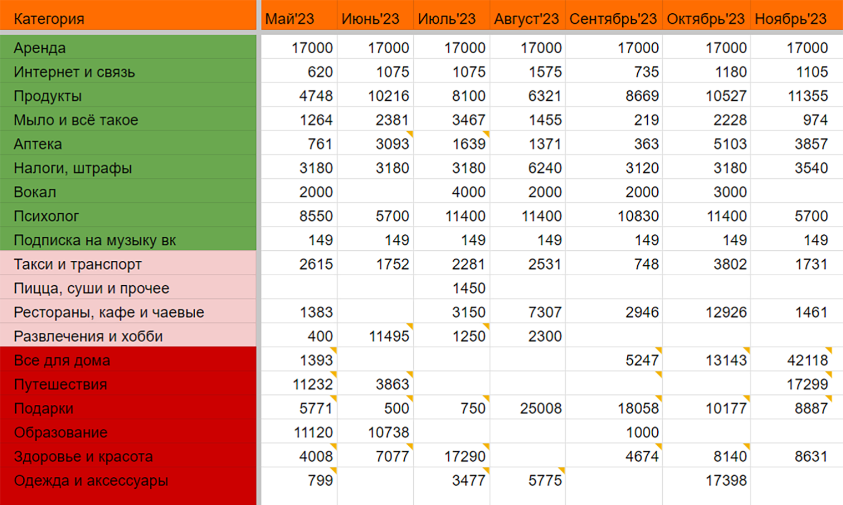The height and width of the screenshot is (505, 843).
Task: Click the Продукты category cell
Action: pos(128,95)
